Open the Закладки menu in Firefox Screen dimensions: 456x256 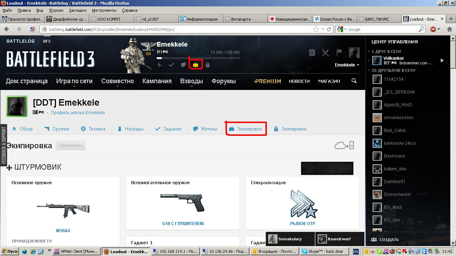(78, 10)
